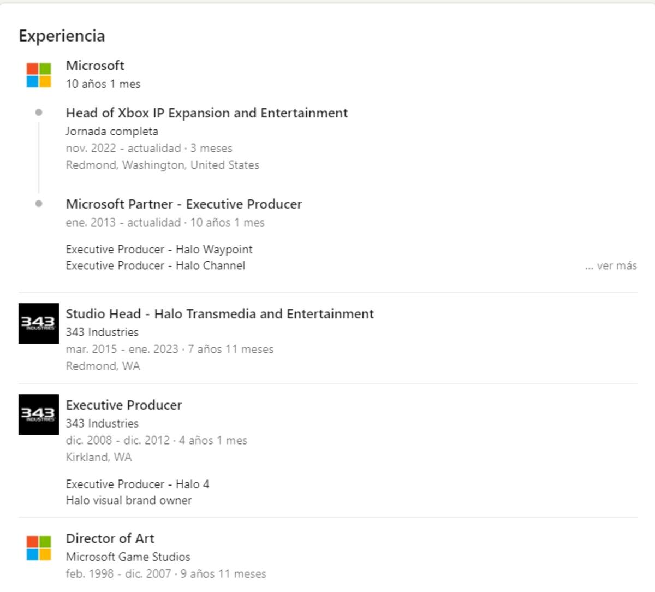This screenshot has height=592, width=655.
Task: Open the 'Executive Producer' 343 Industries position
Action: click(x=124, y=405)
